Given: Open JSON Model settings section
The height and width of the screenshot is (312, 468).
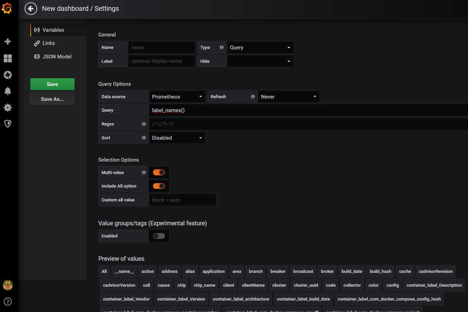Looking at the screenshot, I should click(x=57, y=57).
